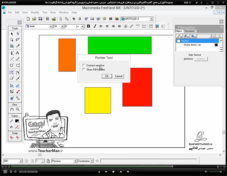Click Cancel in Pointer Tool dialog

[119, 76]
